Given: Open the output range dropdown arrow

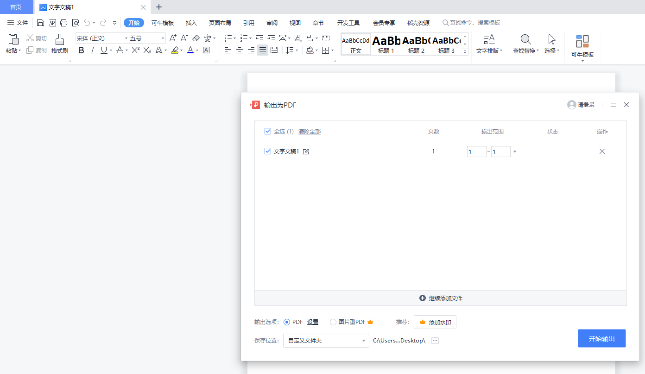Looking at the screenshot, I should tap(514, 151).
